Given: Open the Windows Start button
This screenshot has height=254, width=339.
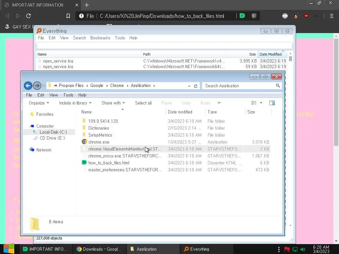Looking at the screenshot, I should [x=9, y=249].
